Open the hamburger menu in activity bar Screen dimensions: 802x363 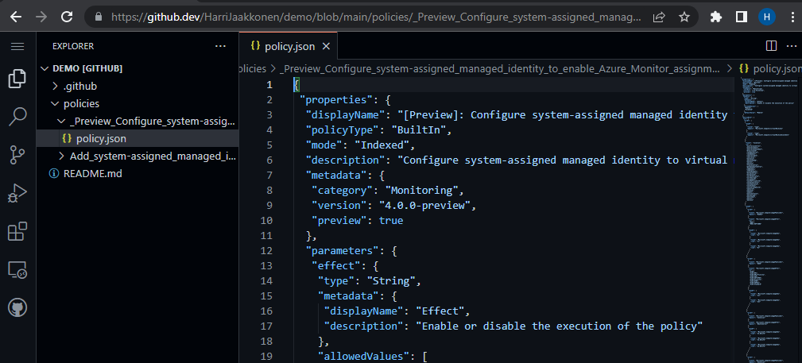click(17, 46)
